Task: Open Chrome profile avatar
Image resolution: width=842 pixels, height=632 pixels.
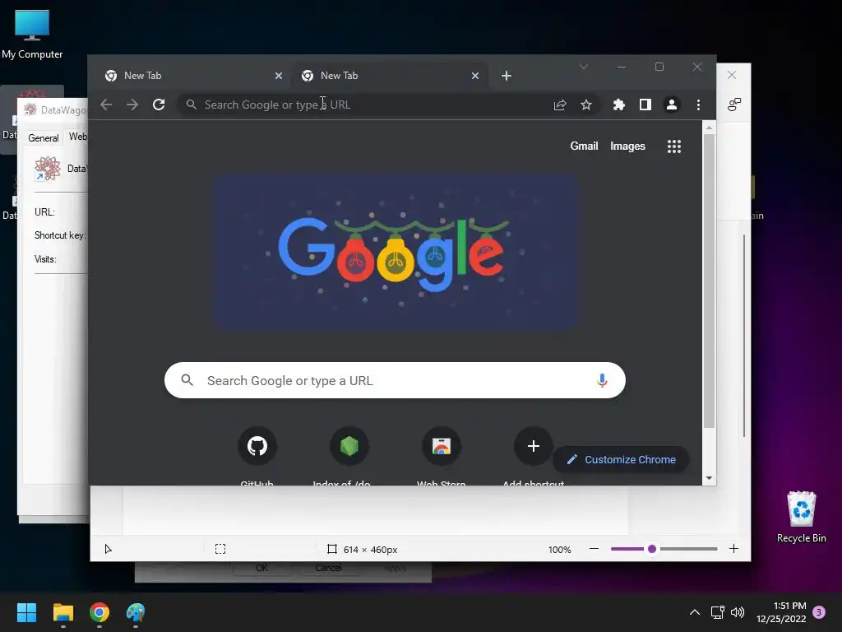Action: click(671, 105)
